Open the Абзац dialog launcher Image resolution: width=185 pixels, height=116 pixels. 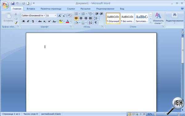[102, 27]
